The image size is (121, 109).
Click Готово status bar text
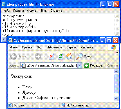[19, 105]
